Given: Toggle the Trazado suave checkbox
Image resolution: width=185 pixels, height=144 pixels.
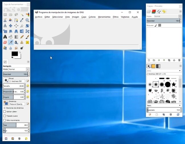Looking at the screenshot, I should tap(4, 116).
